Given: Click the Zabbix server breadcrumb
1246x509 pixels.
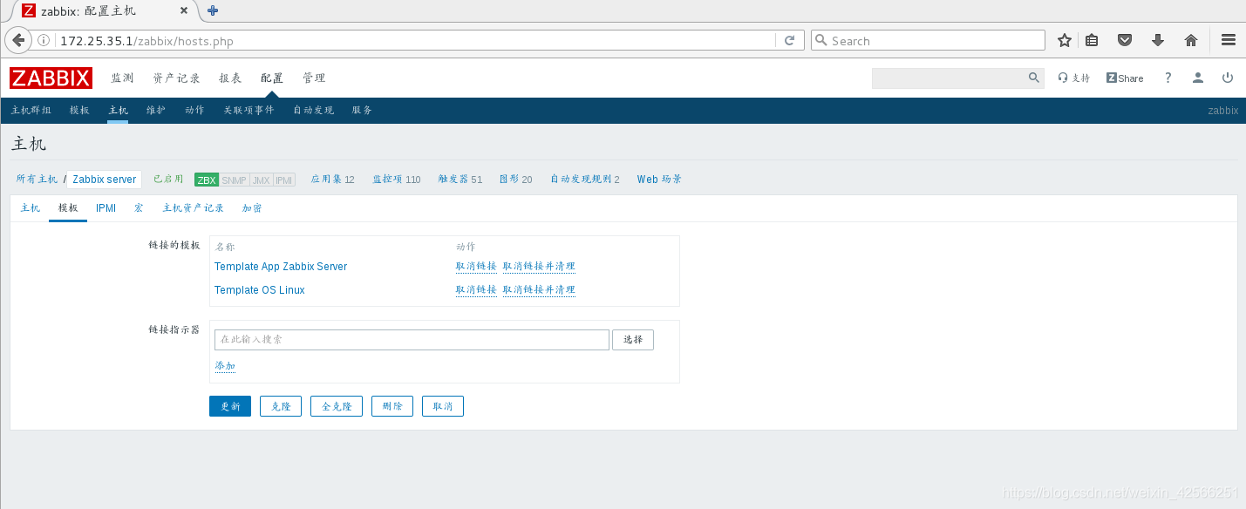Looking at the screenshot, I should [x=104, y=180].
